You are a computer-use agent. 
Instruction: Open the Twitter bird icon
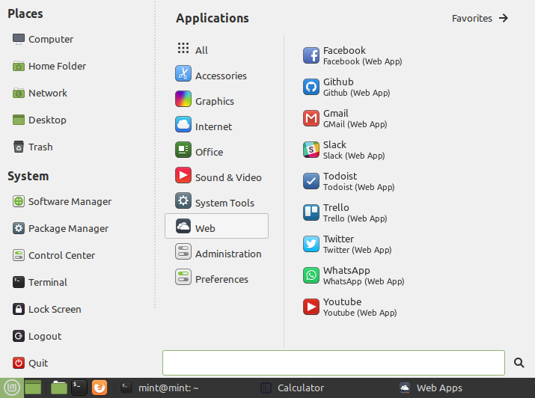point(311,244)
